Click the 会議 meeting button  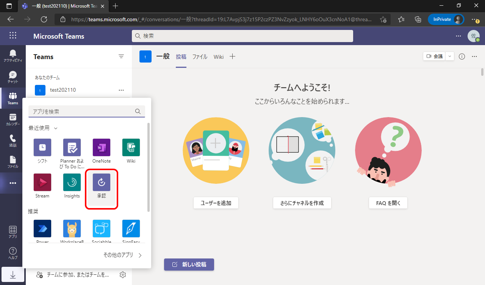[x=434, y=56]
